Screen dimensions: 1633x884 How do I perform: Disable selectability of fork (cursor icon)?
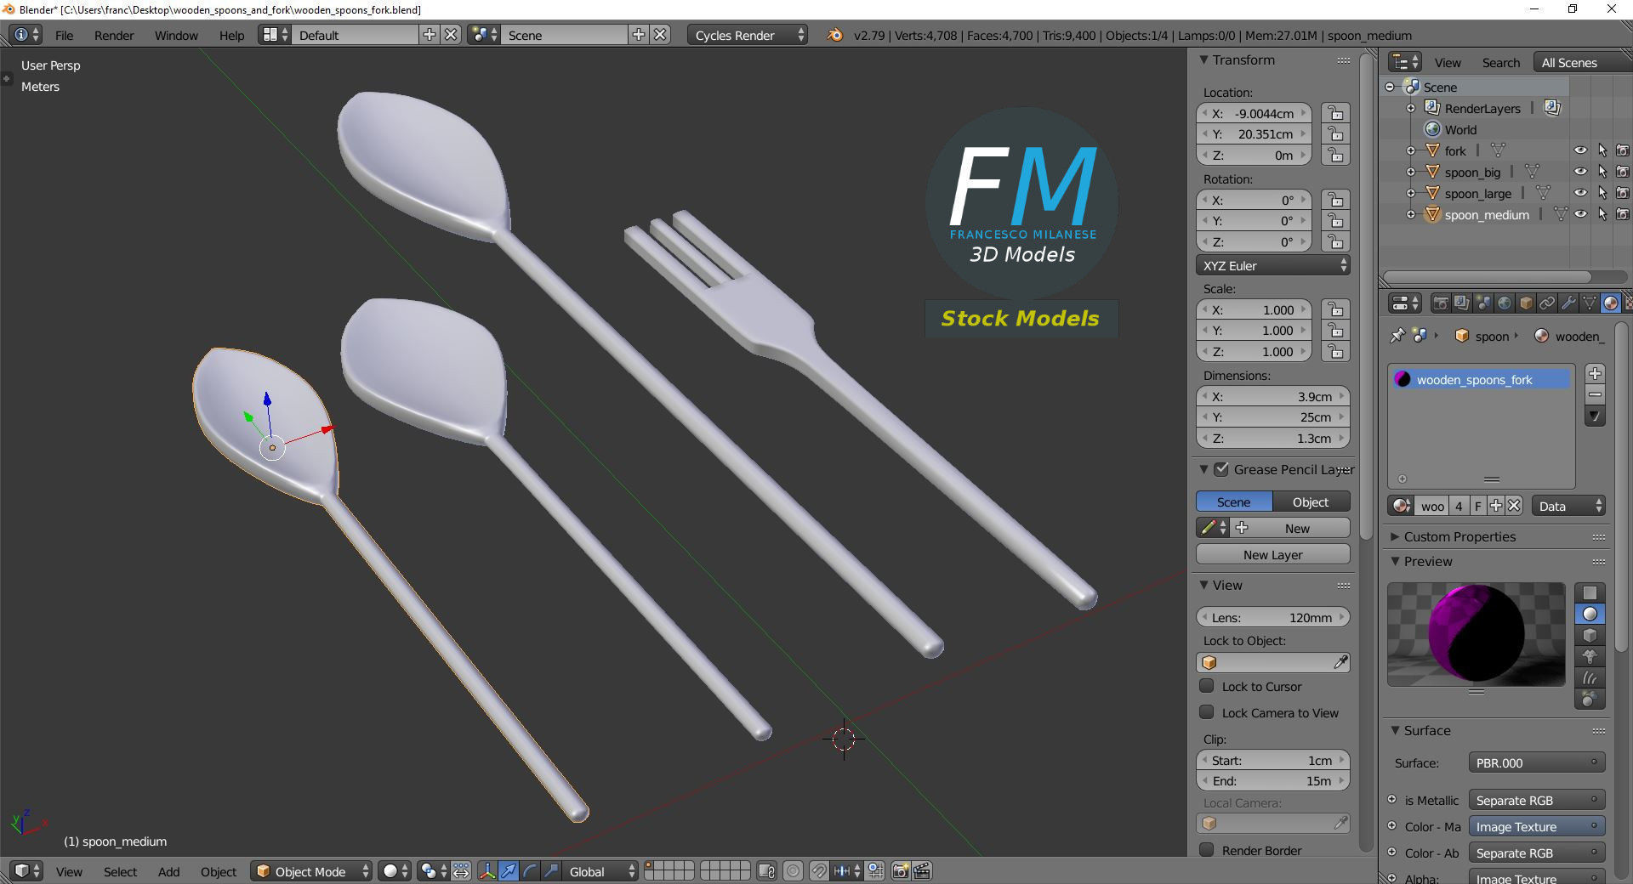click(x=1602, y=150)
